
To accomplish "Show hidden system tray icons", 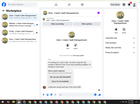I will coord(121,102).
